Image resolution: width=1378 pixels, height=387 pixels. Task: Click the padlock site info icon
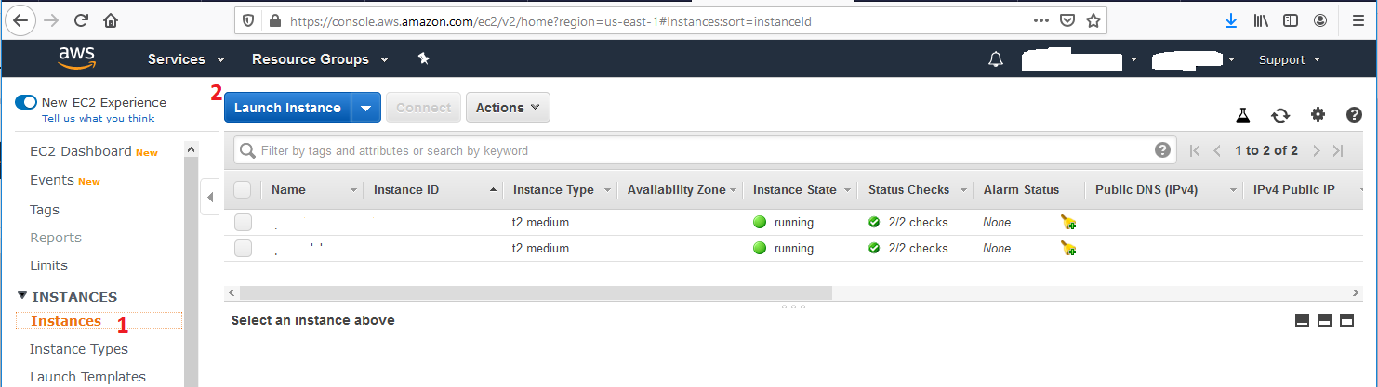(x=273, y=19)
